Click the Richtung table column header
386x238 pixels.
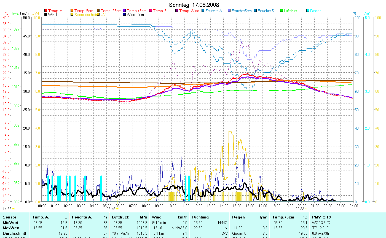point(200,217)
